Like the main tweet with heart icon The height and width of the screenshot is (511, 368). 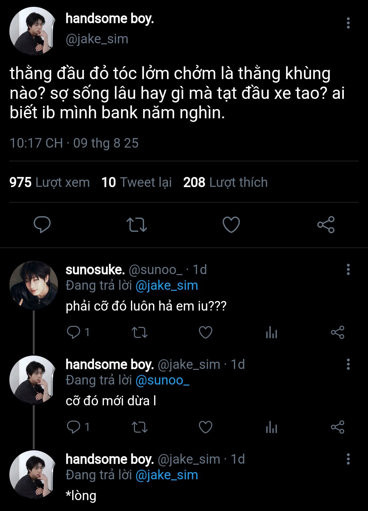pos(231,225)
